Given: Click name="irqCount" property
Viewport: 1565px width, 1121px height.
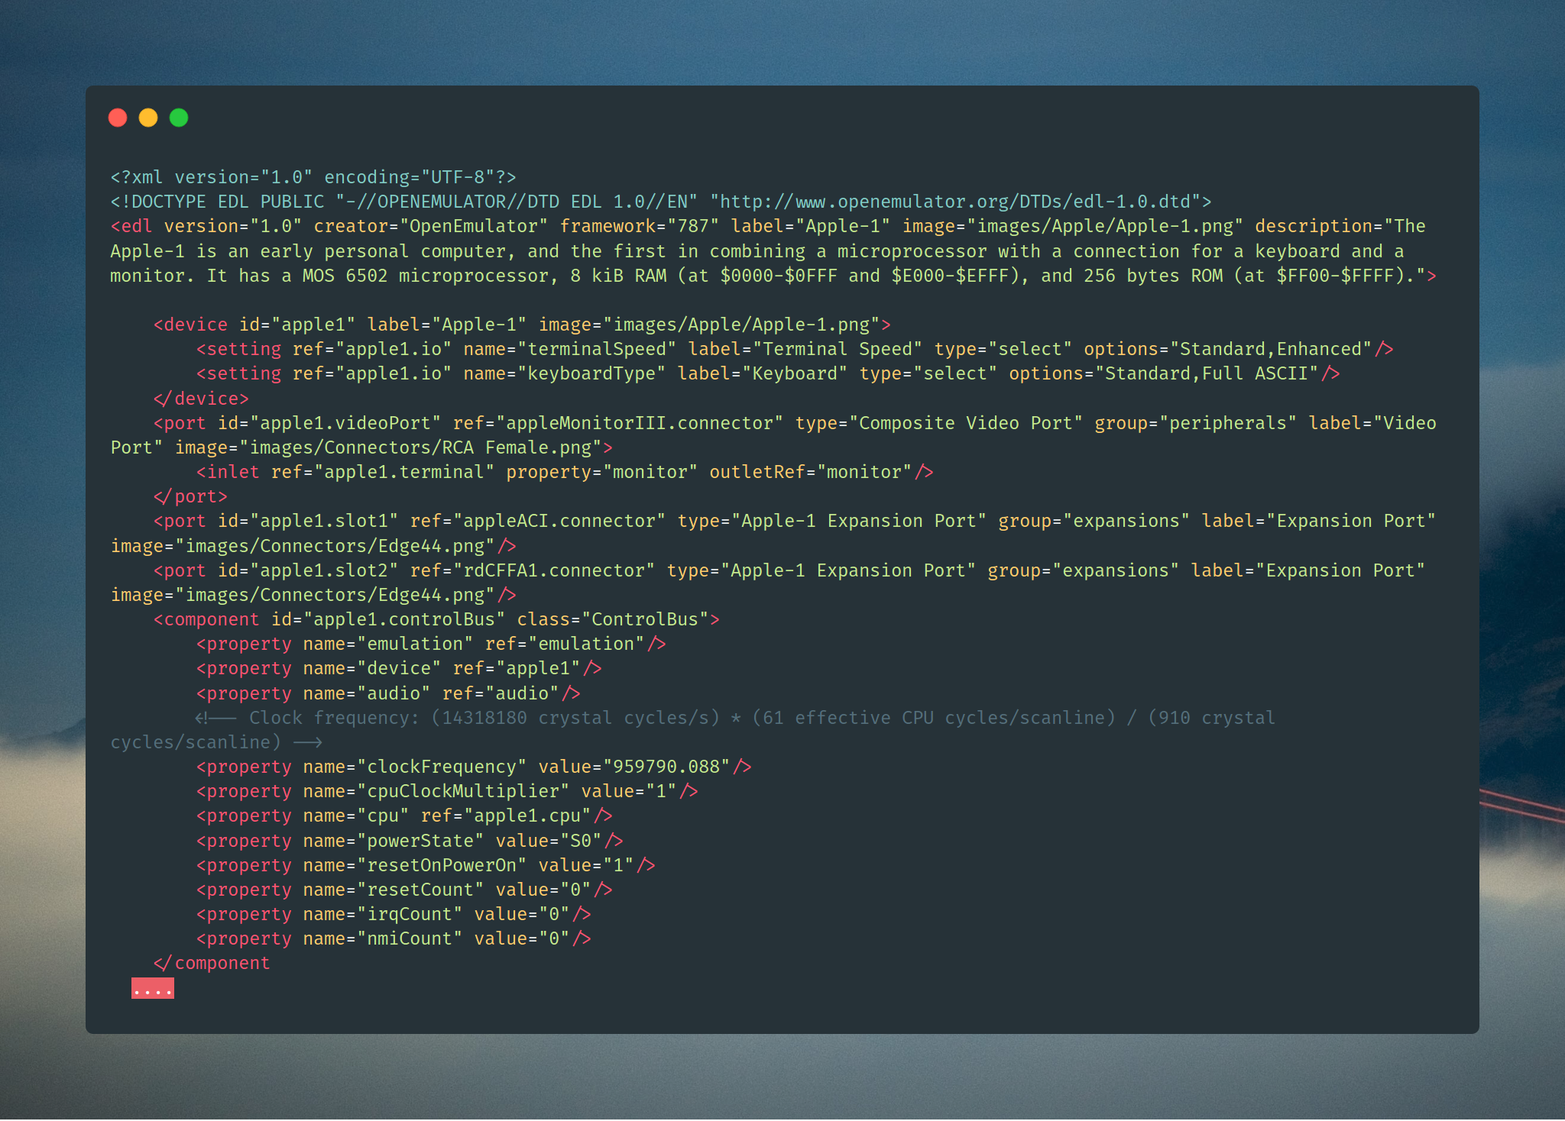Looking at the screenshot, I should click(383, 914).
